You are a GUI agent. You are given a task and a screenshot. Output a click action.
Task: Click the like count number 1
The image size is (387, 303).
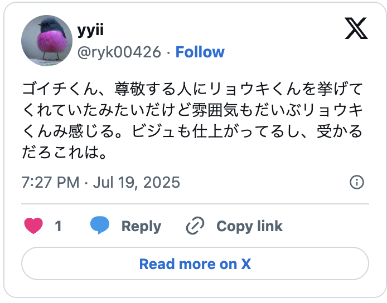[x=58, y=226]
